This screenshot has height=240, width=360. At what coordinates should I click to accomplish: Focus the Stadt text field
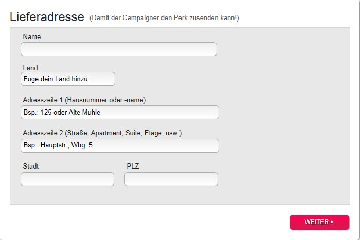click(x=67, y=179)
